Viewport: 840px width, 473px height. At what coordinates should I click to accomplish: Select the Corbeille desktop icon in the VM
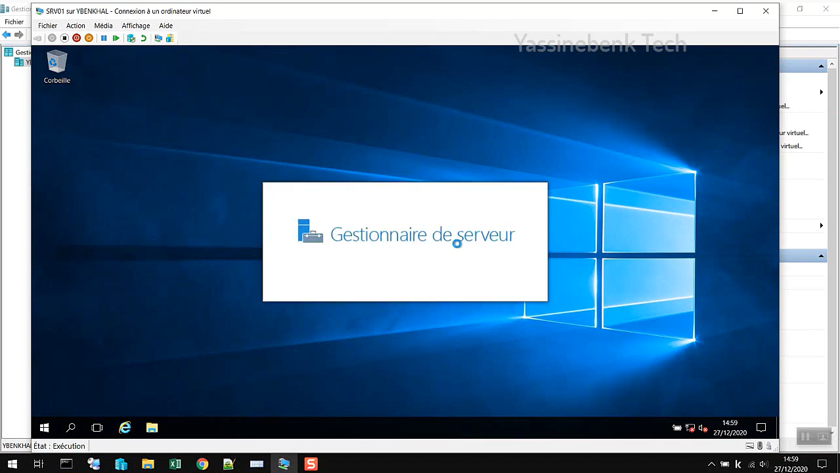[x=57, y=68]
